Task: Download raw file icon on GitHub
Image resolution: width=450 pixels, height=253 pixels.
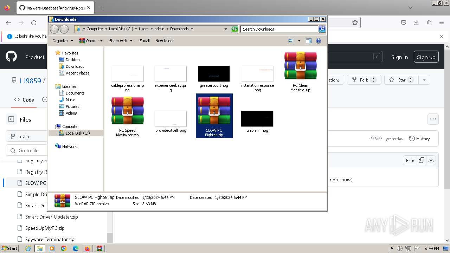Action: (x=431, y=160)
